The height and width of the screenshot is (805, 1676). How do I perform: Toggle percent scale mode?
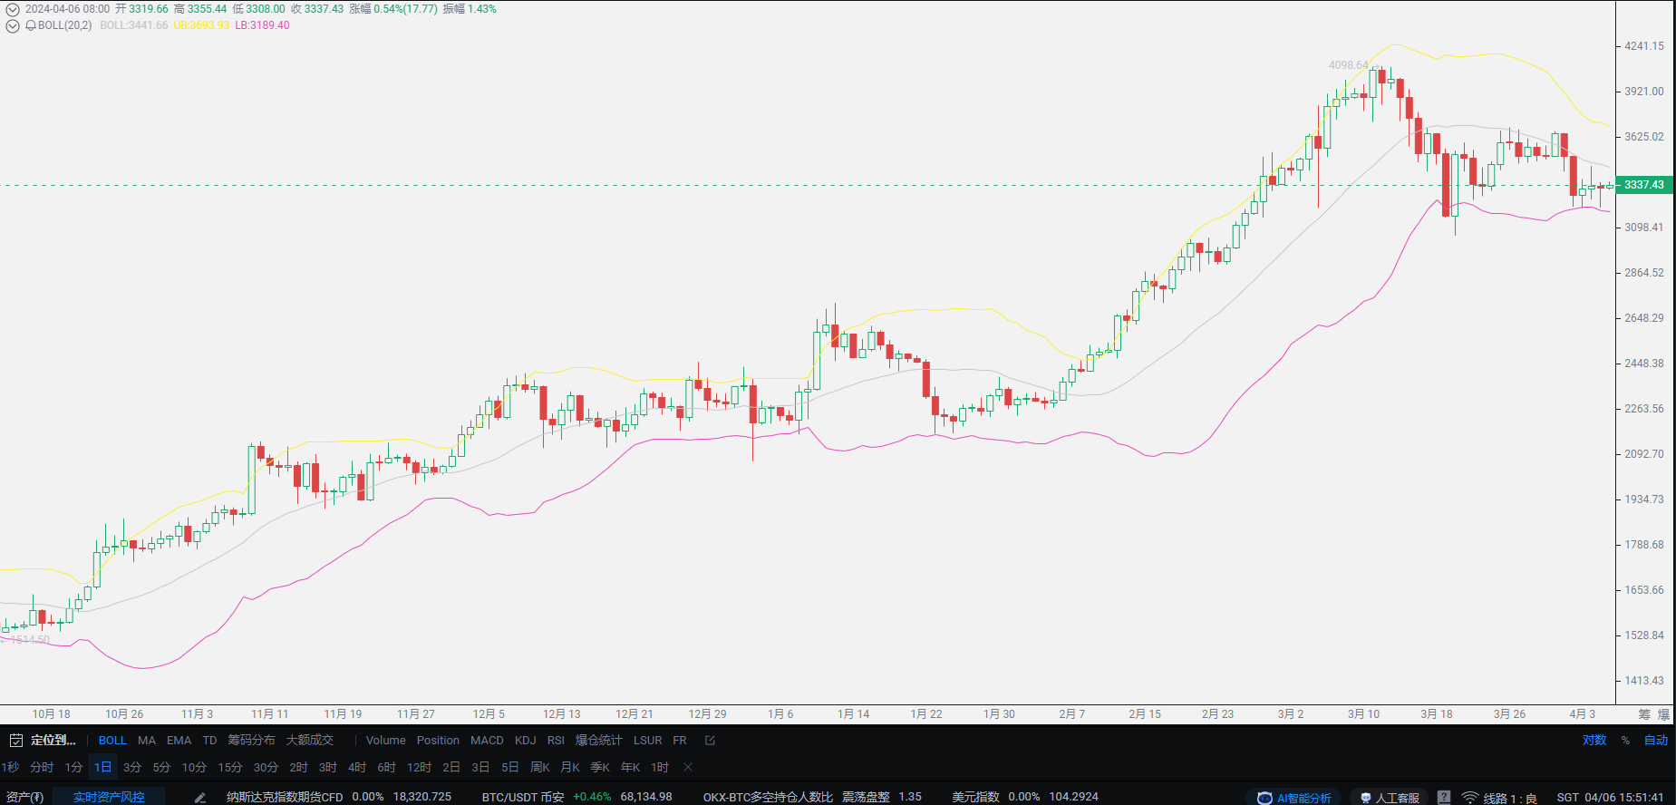click(x=1625, y=741)
